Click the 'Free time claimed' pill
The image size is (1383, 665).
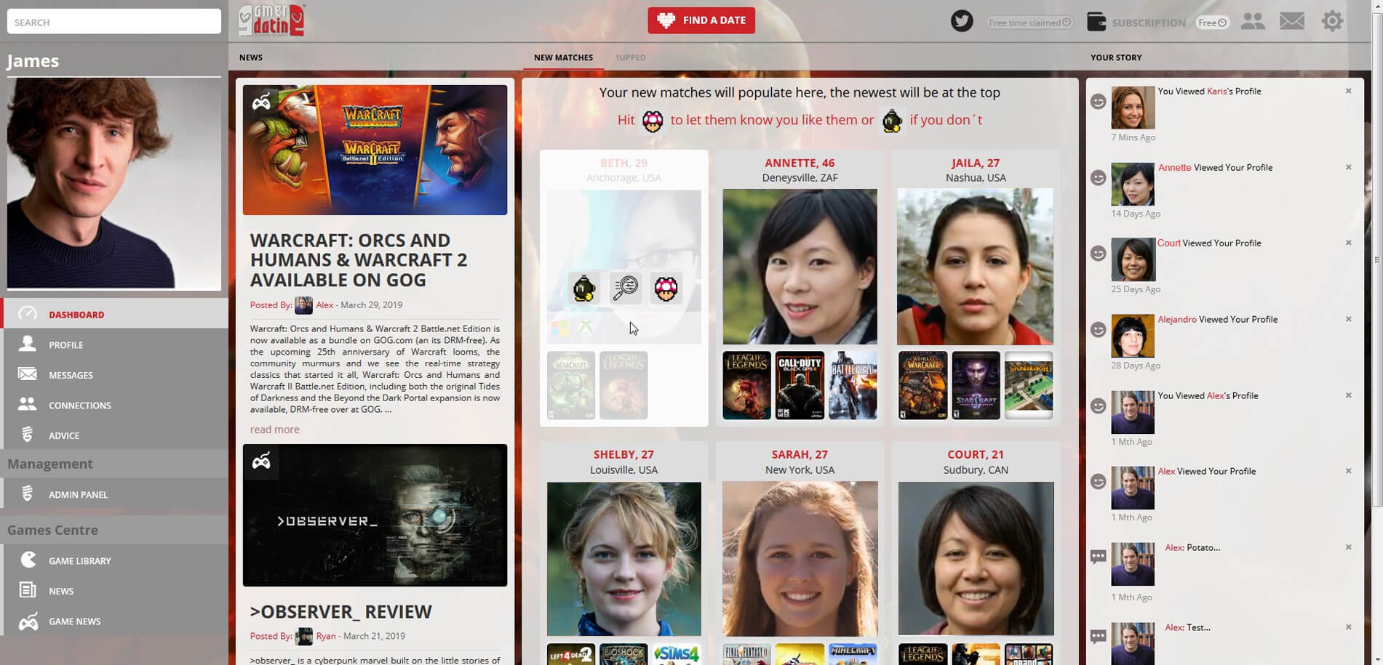pyautogui.click(x=1029, y=23)
